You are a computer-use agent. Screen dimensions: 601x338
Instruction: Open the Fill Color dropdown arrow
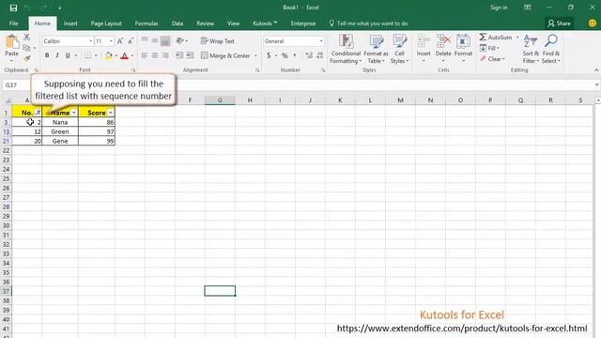pyautogui.click(x=116, y=55)
